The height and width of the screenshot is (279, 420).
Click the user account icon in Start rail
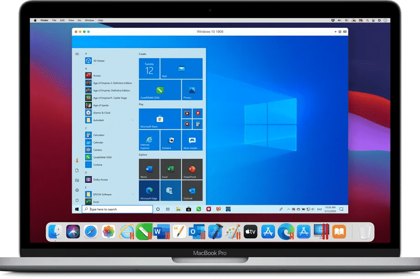tap(77, 161)
